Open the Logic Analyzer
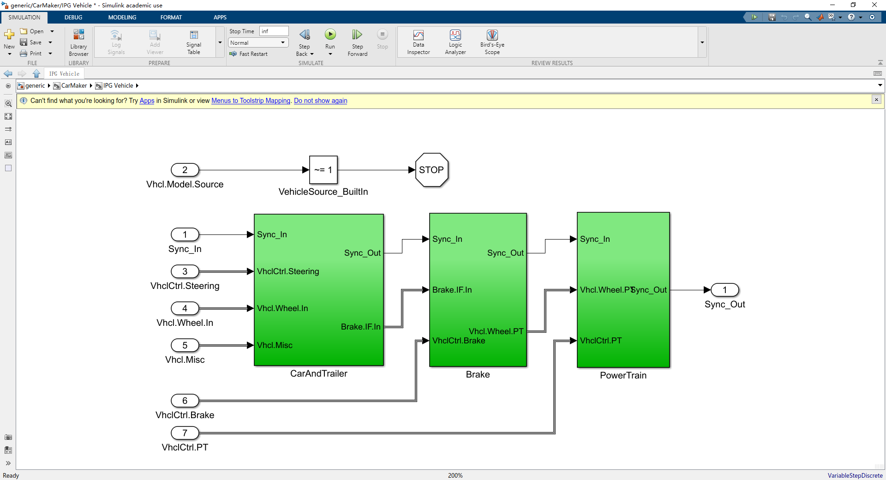The image size is (886, 480). (455, 42)
